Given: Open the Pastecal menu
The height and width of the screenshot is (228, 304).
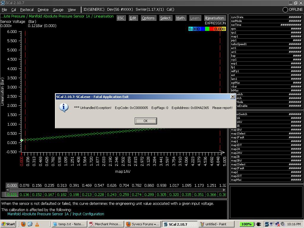Looking at the screenshot, I should tap(27, 10).
